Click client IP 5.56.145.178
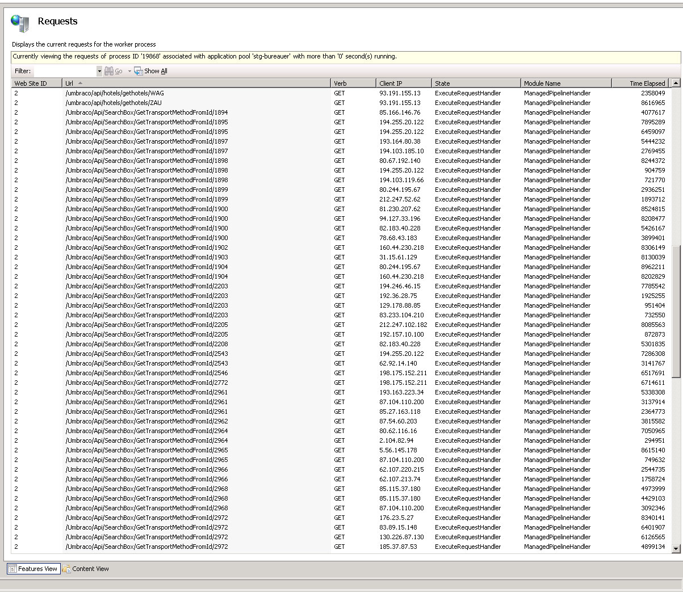The height and width of the screenshot is (592, 683). (x=398, y=450)
